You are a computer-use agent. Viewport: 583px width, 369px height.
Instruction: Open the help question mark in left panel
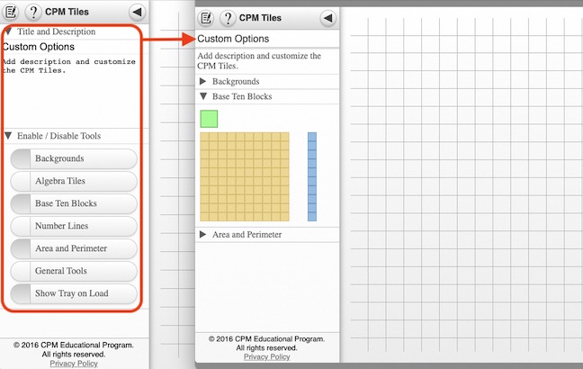pos(33,12)
